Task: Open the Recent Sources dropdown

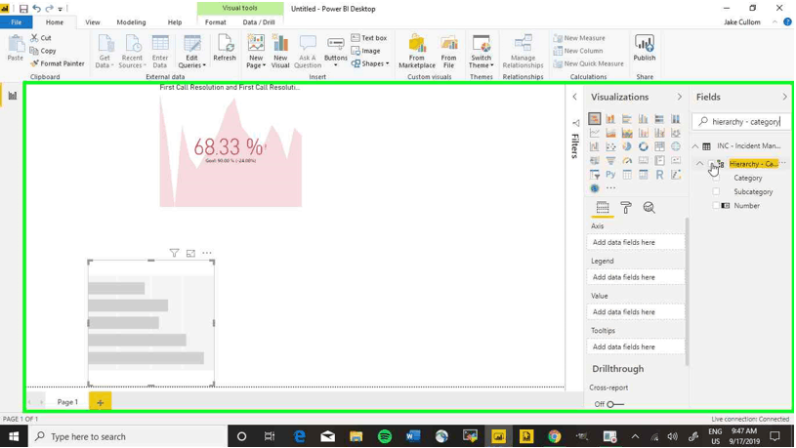Action: point(132,52)
